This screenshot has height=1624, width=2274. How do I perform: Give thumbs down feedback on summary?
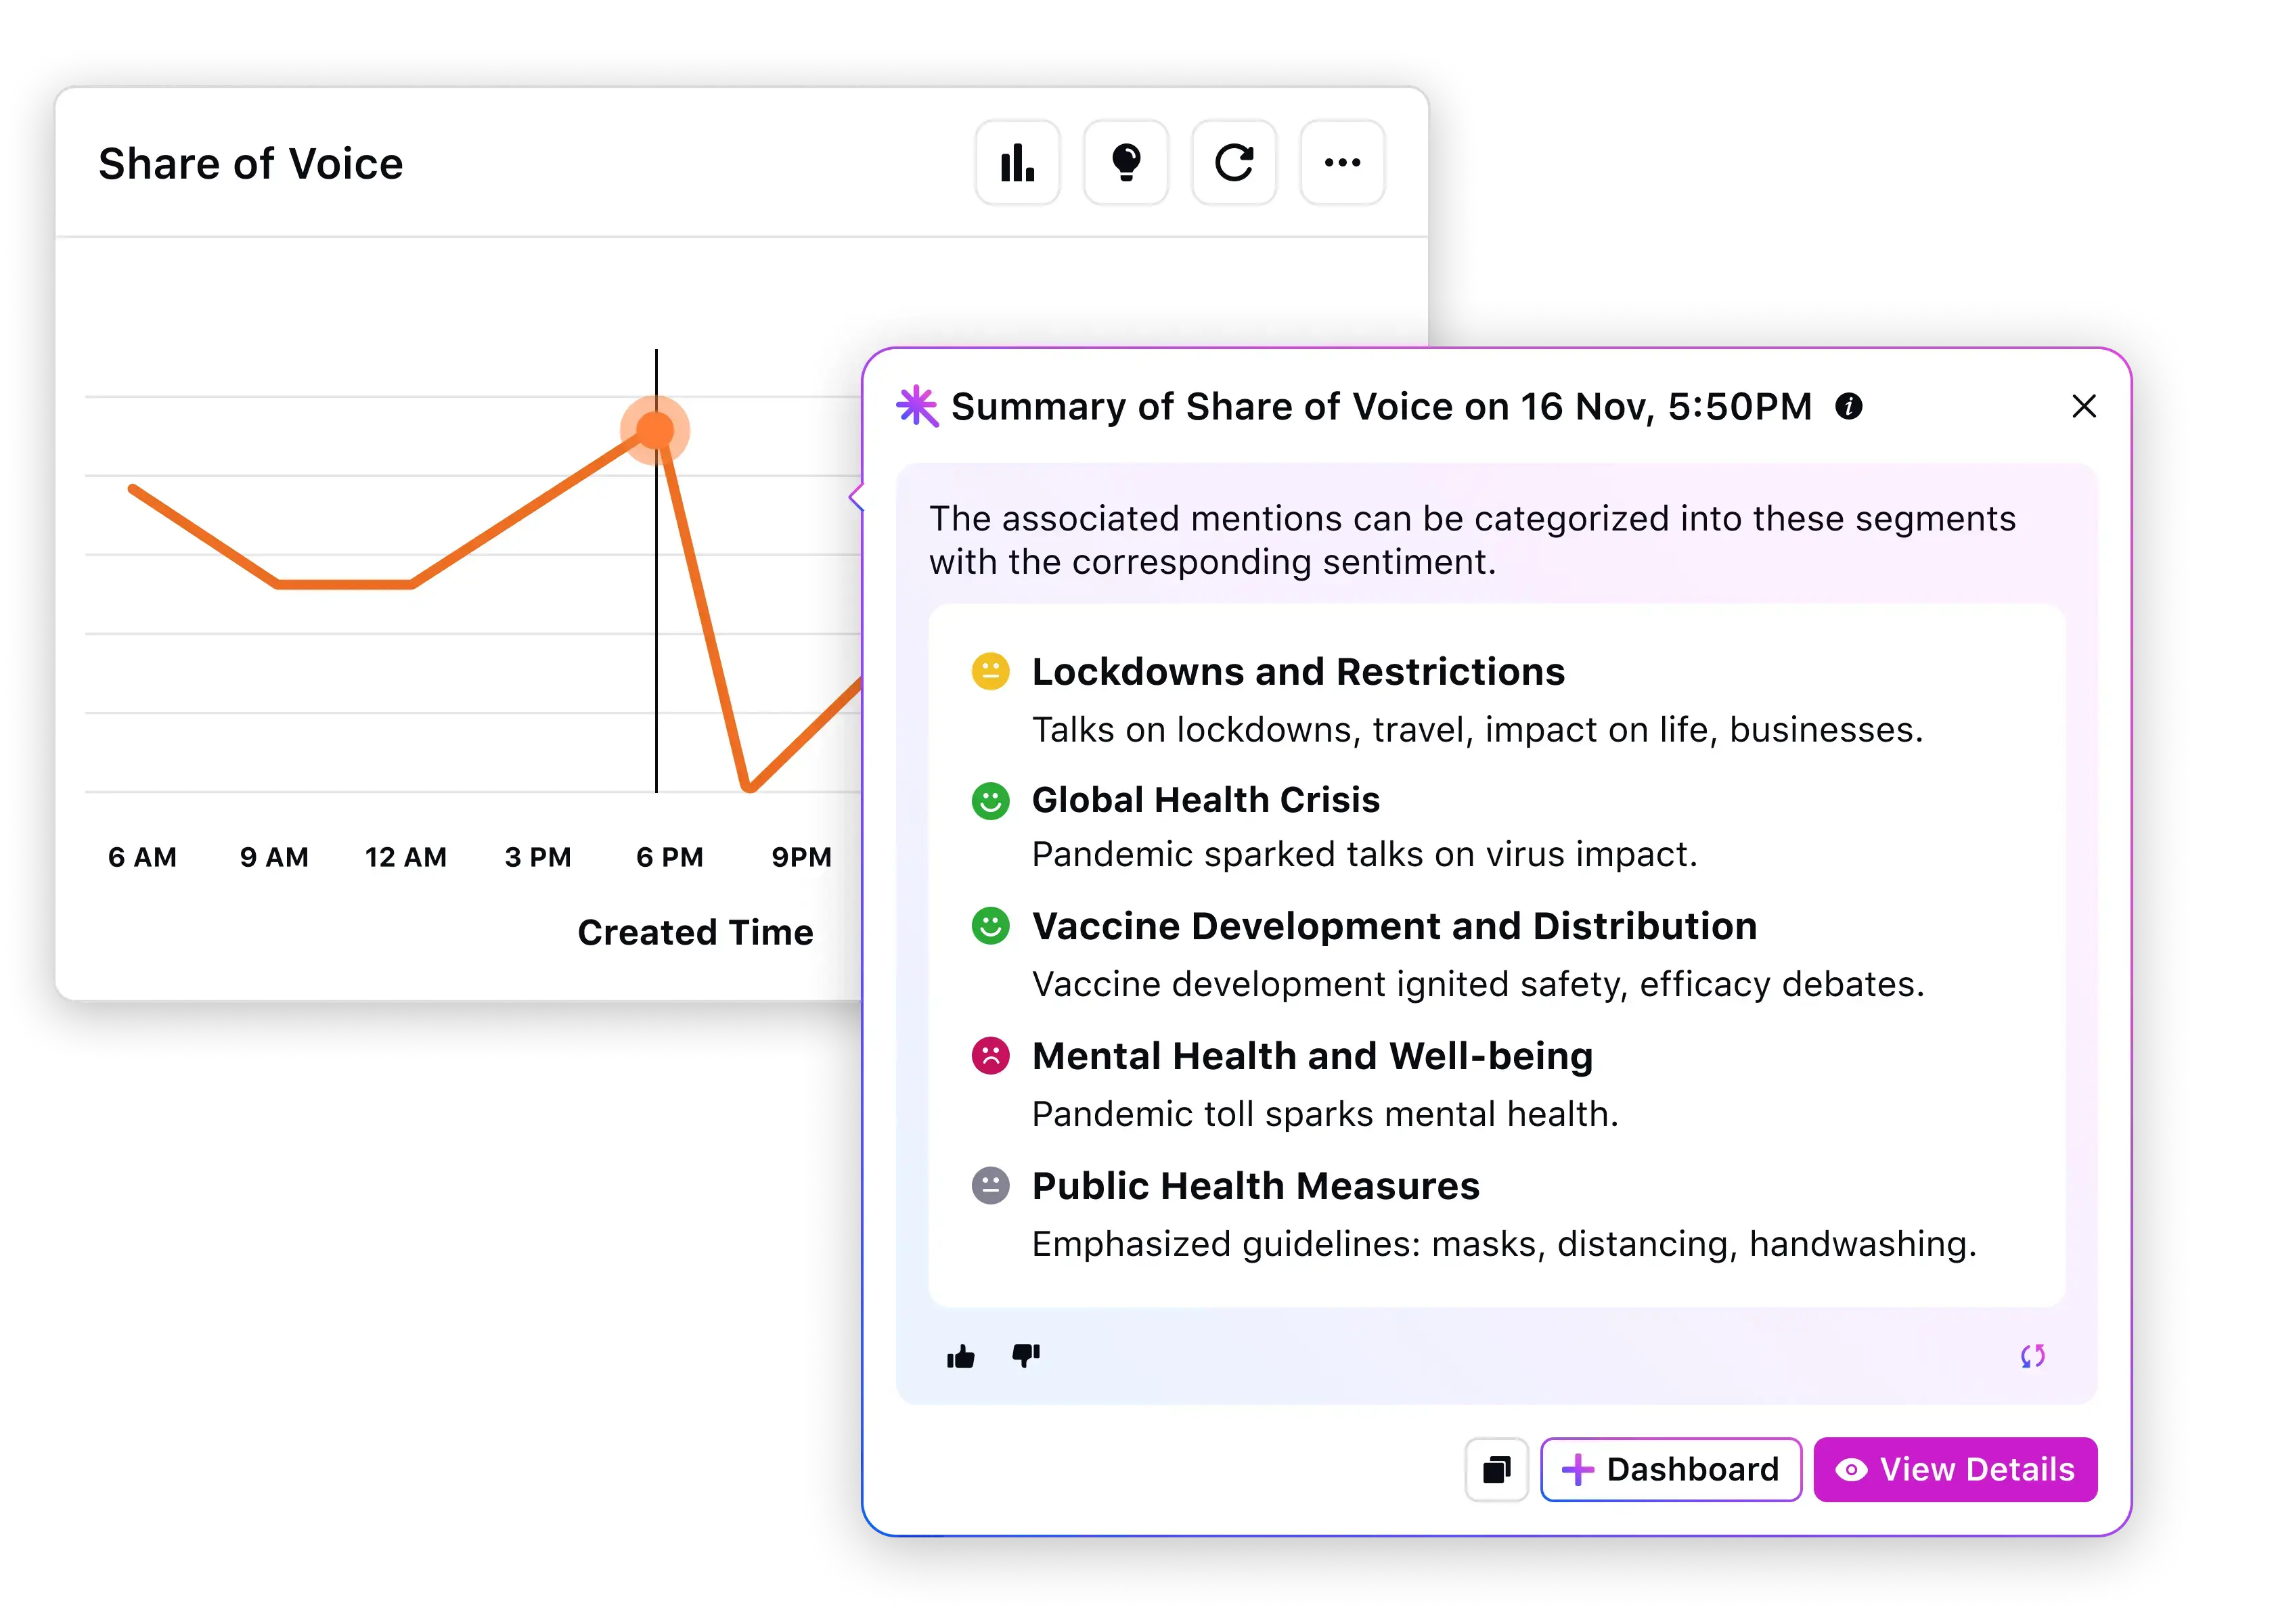tap(1026, 1356)
